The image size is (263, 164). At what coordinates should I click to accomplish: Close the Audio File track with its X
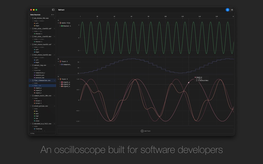point(58,20)
